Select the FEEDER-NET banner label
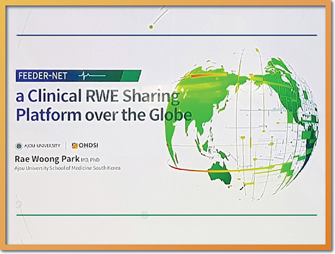The image size is (335, 254). tap(43, 76)
